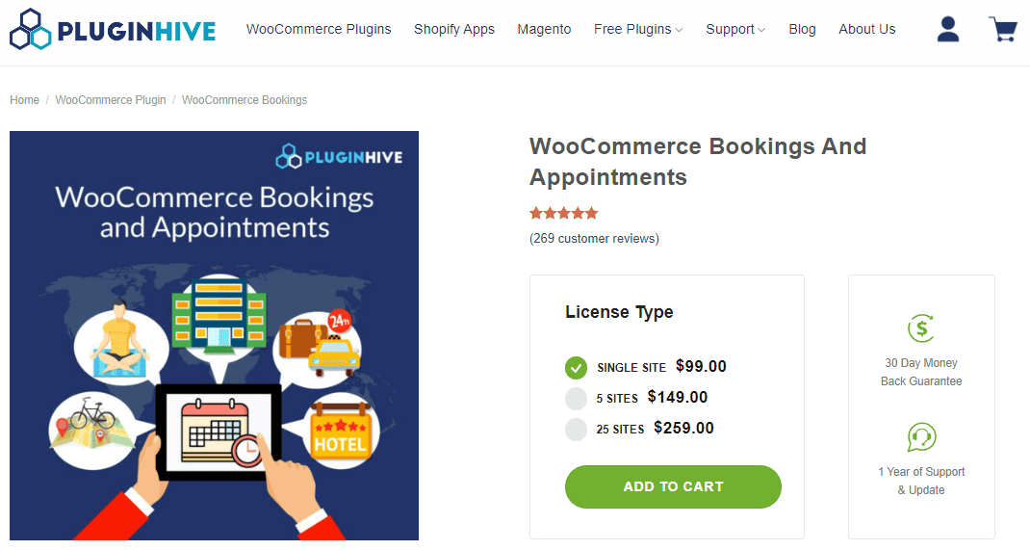Viewport: 1030px width, 550px height.
Task: Click the five-star rating icons
Action: coord(563,213)
